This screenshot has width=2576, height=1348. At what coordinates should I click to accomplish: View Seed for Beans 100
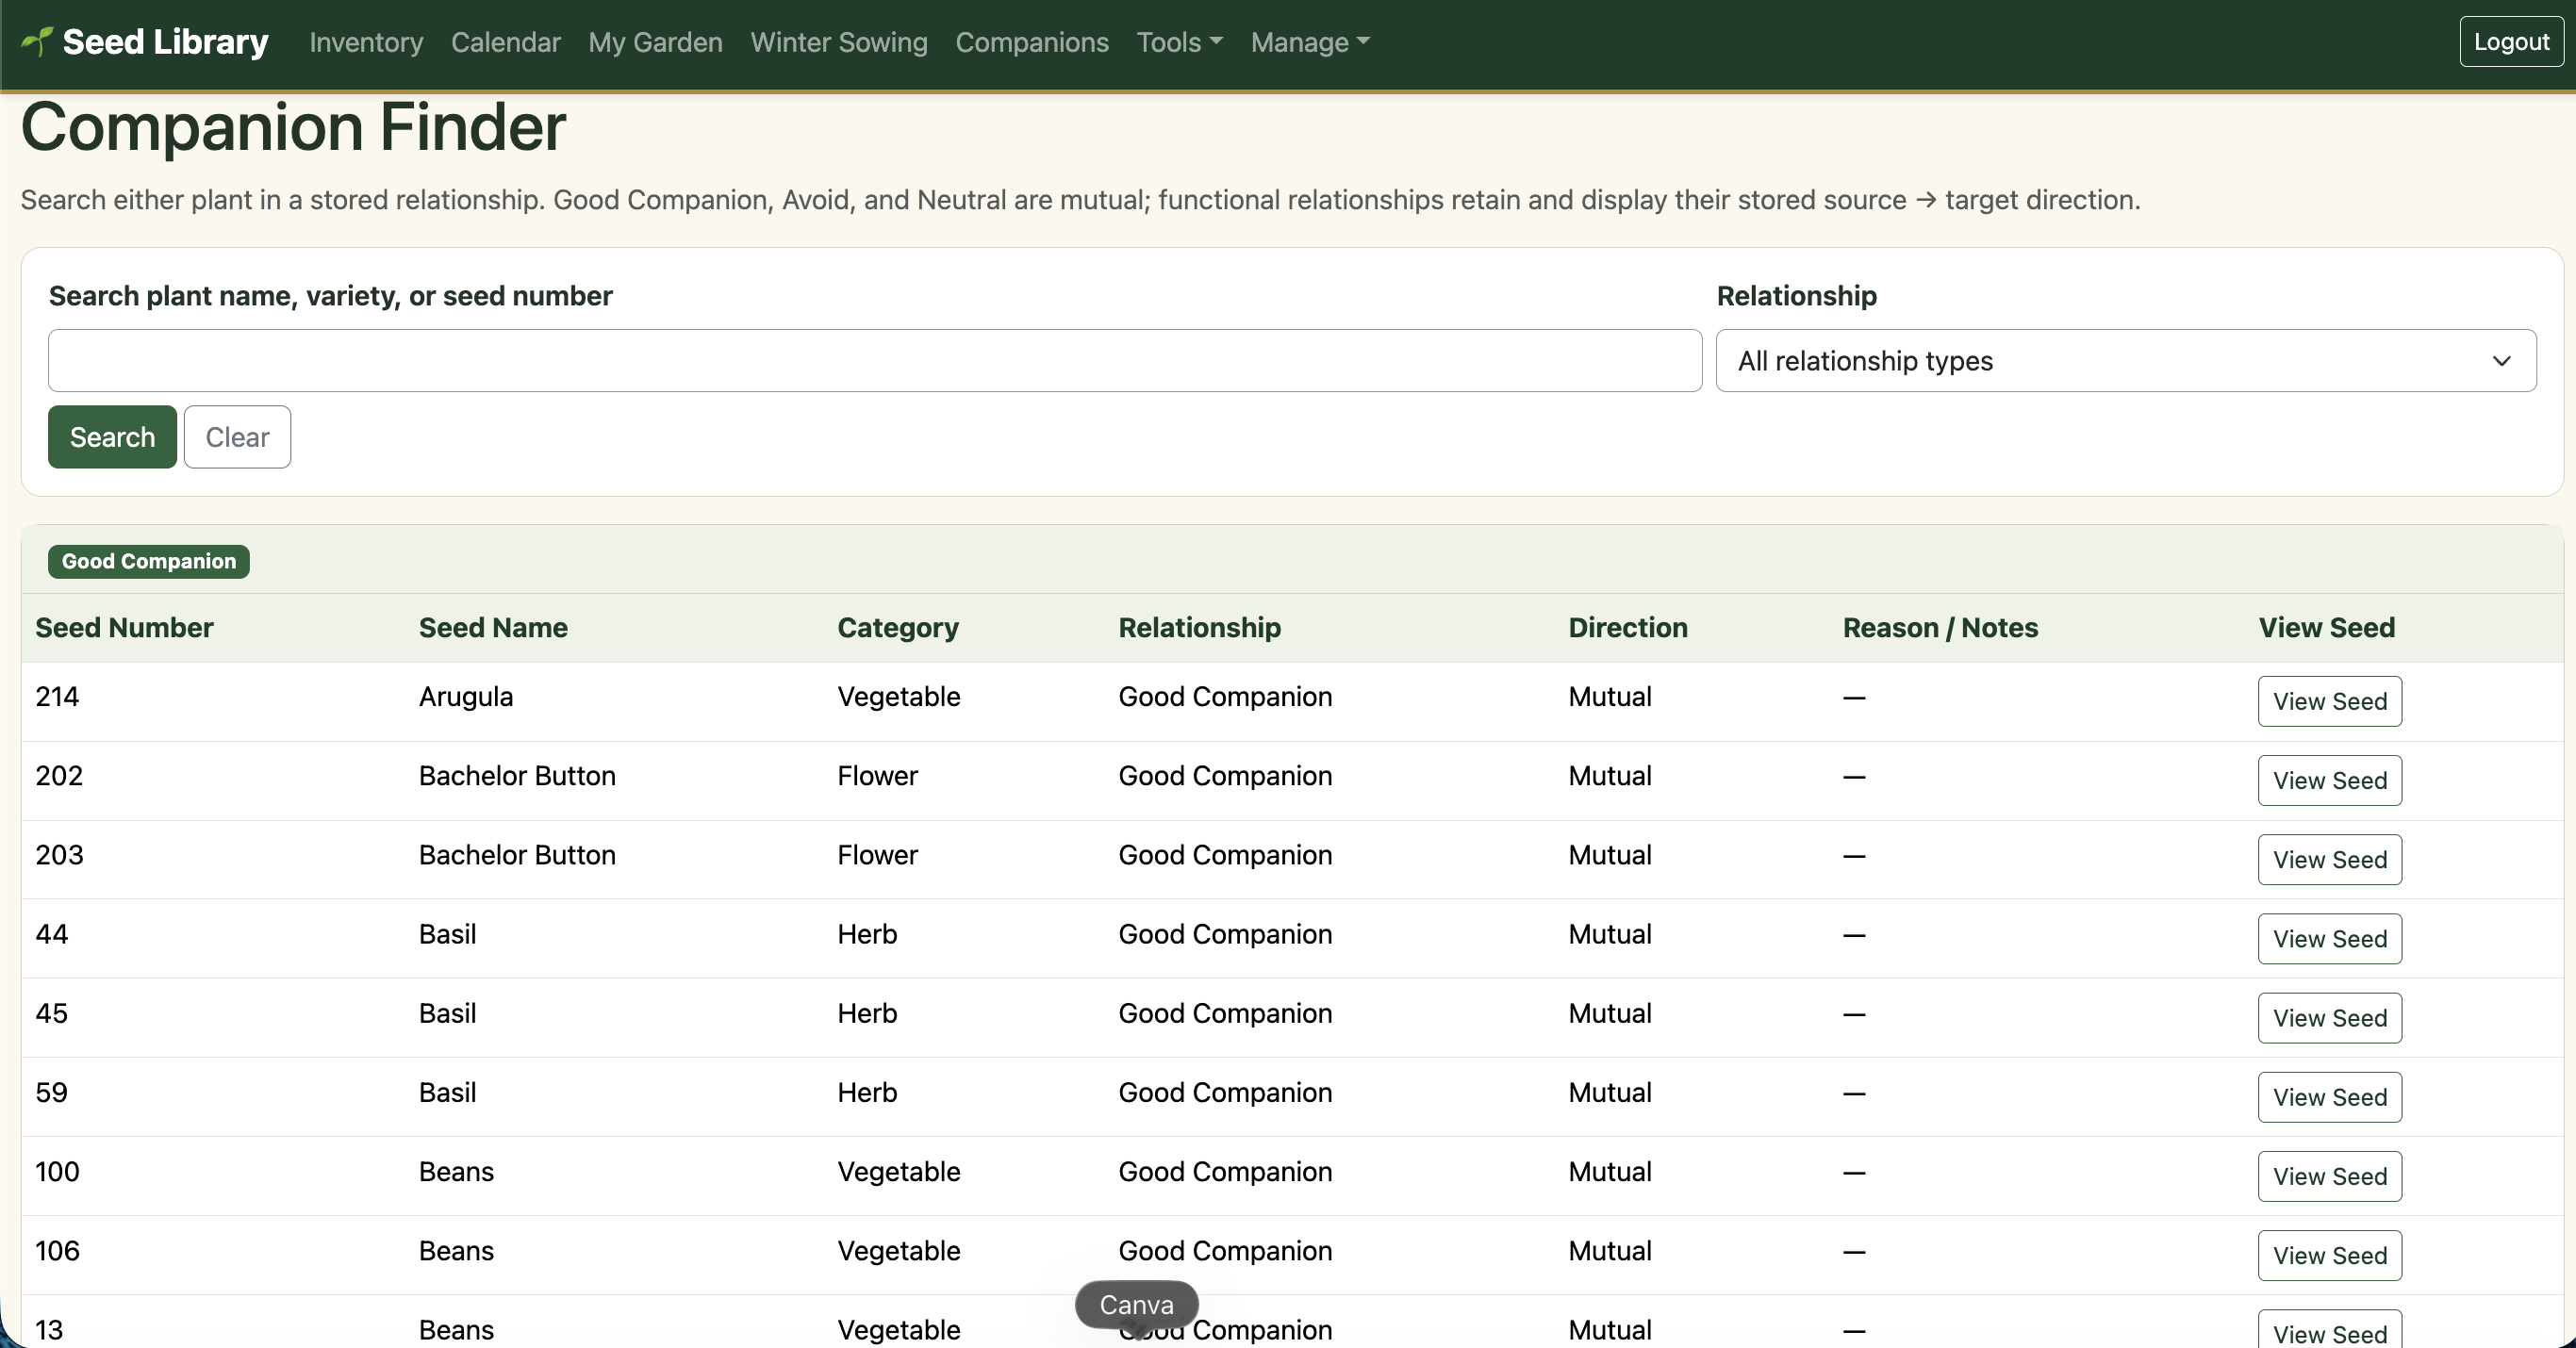click(x=2329, y=1176)
